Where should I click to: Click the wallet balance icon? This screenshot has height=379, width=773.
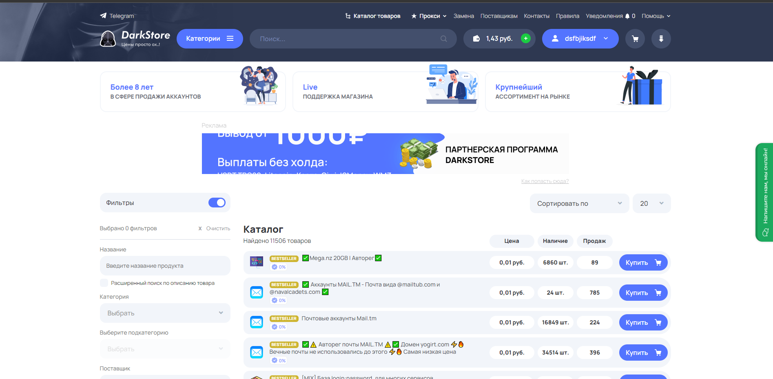click(x=476, y=39)
